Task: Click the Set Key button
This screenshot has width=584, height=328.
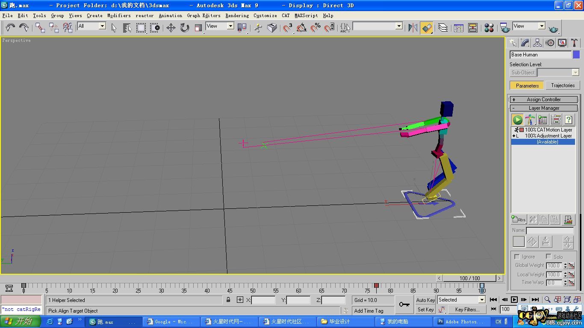Action: pyautogui.click(x=425, y=310)
